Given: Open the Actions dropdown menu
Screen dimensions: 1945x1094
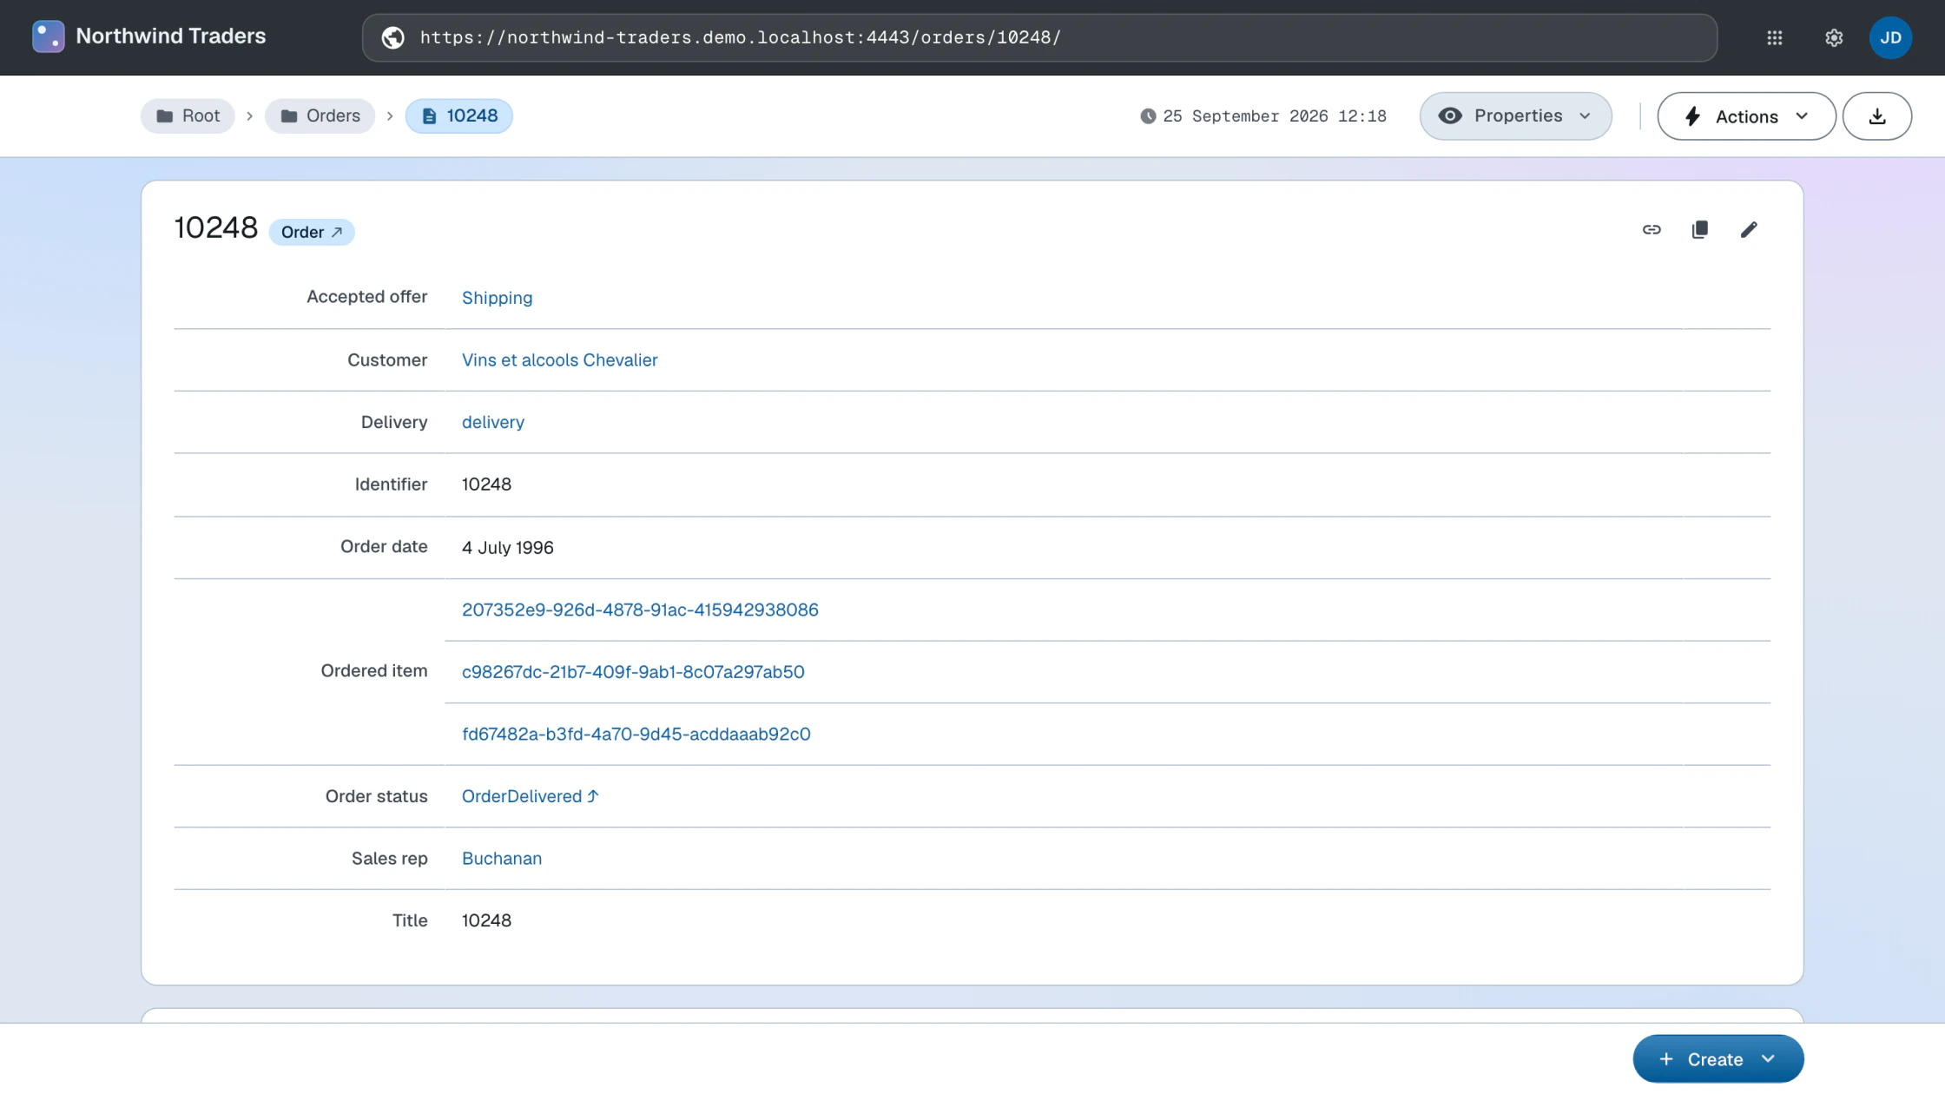Looking at the screenshot, I should pos(1746,116).
